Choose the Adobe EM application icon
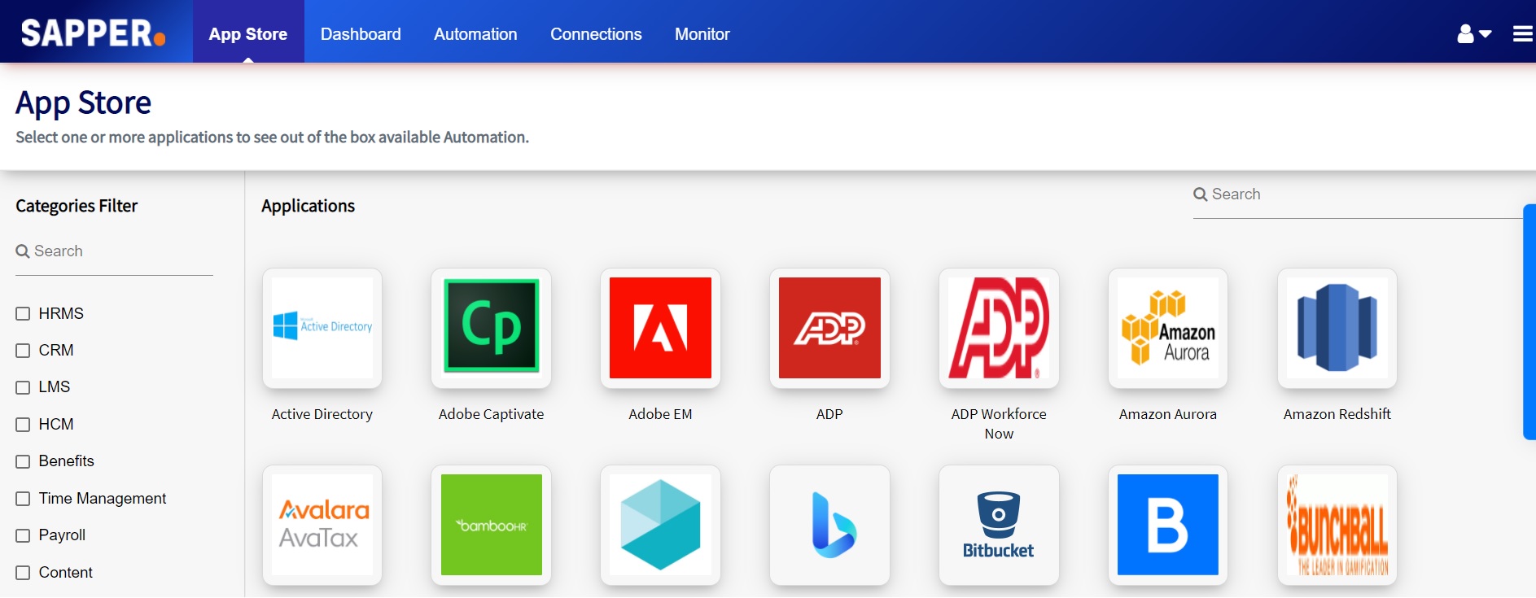The width and height of the screenshot is (1536, 598). click(660, 328)
